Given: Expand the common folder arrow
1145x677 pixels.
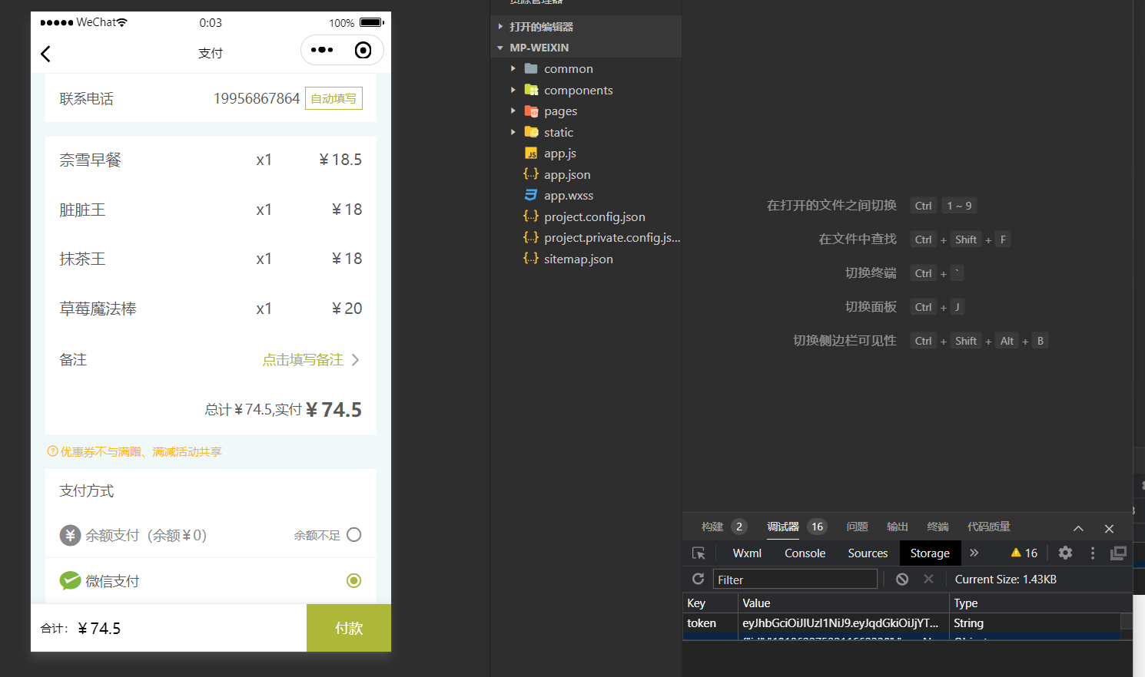Looking at the screenshot, I should (x=513, y=68).
